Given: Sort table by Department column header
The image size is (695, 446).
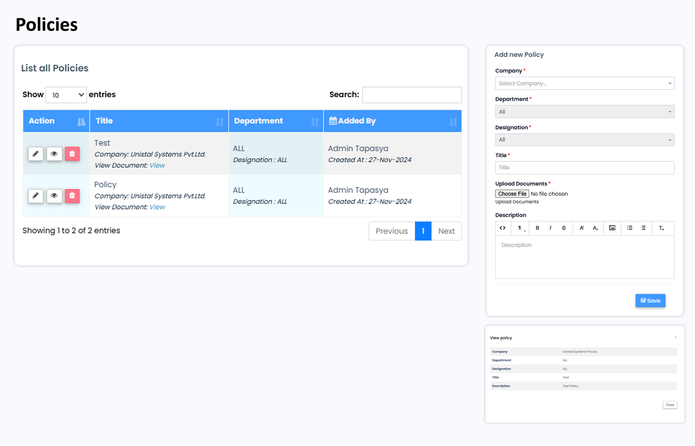Looking at the screenshot, I should [x=276, y=121].
